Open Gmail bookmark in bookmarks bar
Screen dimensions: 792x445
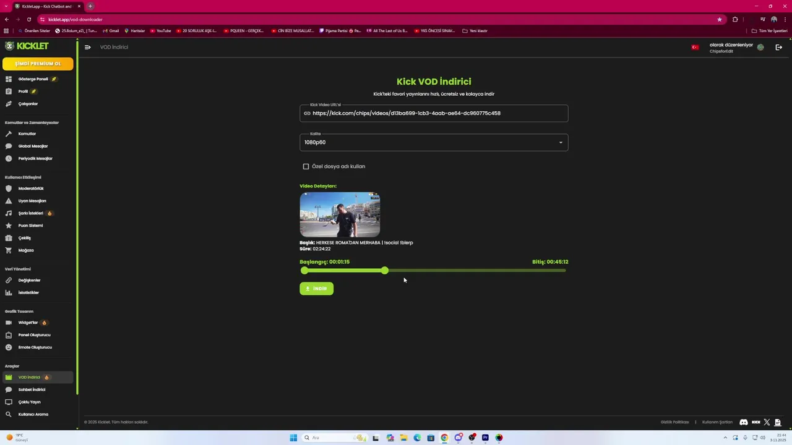point(111,31)
